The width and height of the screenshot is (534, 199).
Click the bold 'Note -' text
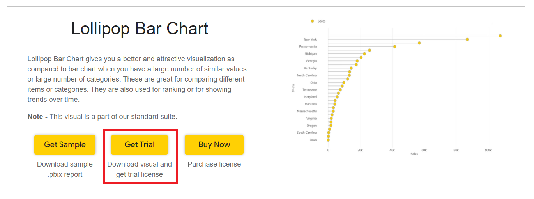(37, 117)
